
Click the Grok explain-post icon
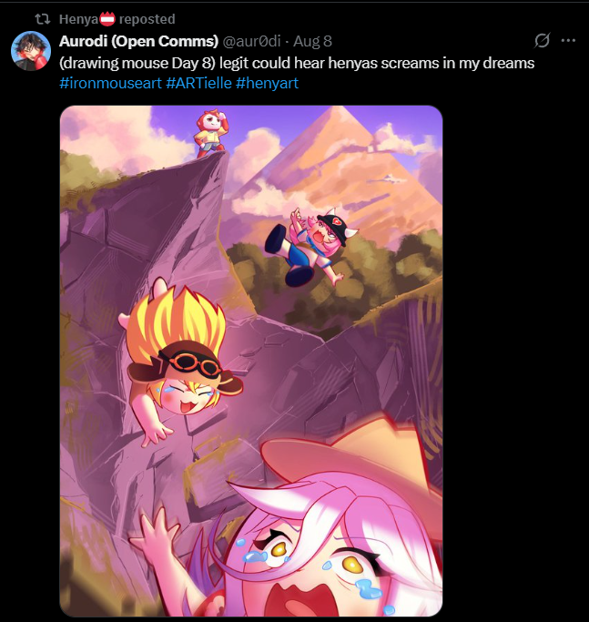tap(542, 40)
